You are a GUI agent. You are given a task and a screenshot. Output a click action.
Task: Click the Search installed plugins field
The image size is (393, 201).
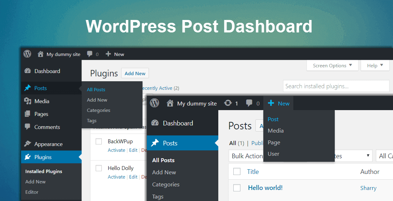tap(336, 86)
